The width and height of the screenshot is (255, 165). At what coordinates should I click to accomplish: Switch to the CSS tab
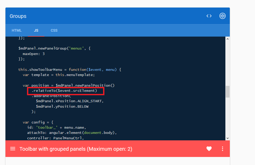click(54, 30)
